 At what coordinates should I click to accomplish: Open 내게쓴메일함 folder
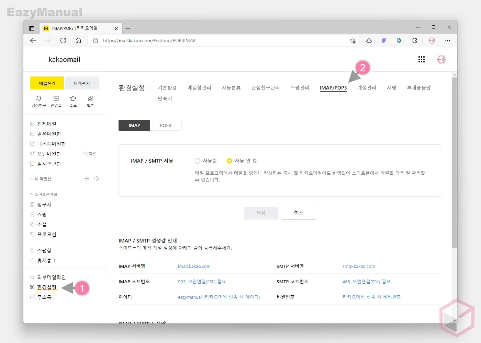[52, 144]
